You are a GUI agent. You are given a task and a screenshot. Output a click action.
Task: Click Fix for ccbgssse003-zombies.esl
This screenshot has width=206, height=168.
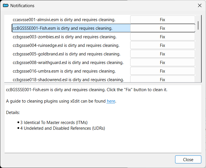pyautogui.click(x=163, y=37)
